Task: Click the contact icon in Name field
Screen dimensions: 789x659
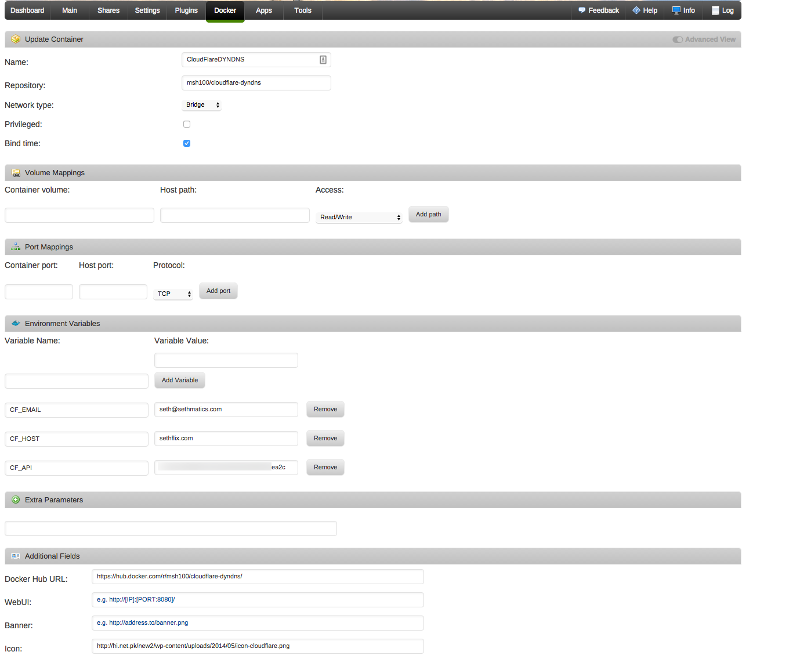Action: pyautogui.click(x=323, y=60)
